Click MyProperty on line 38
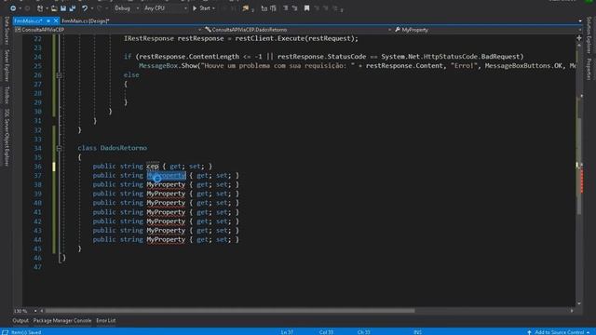The width and height of the screenshot is (596, 335). tap(166, 184)
